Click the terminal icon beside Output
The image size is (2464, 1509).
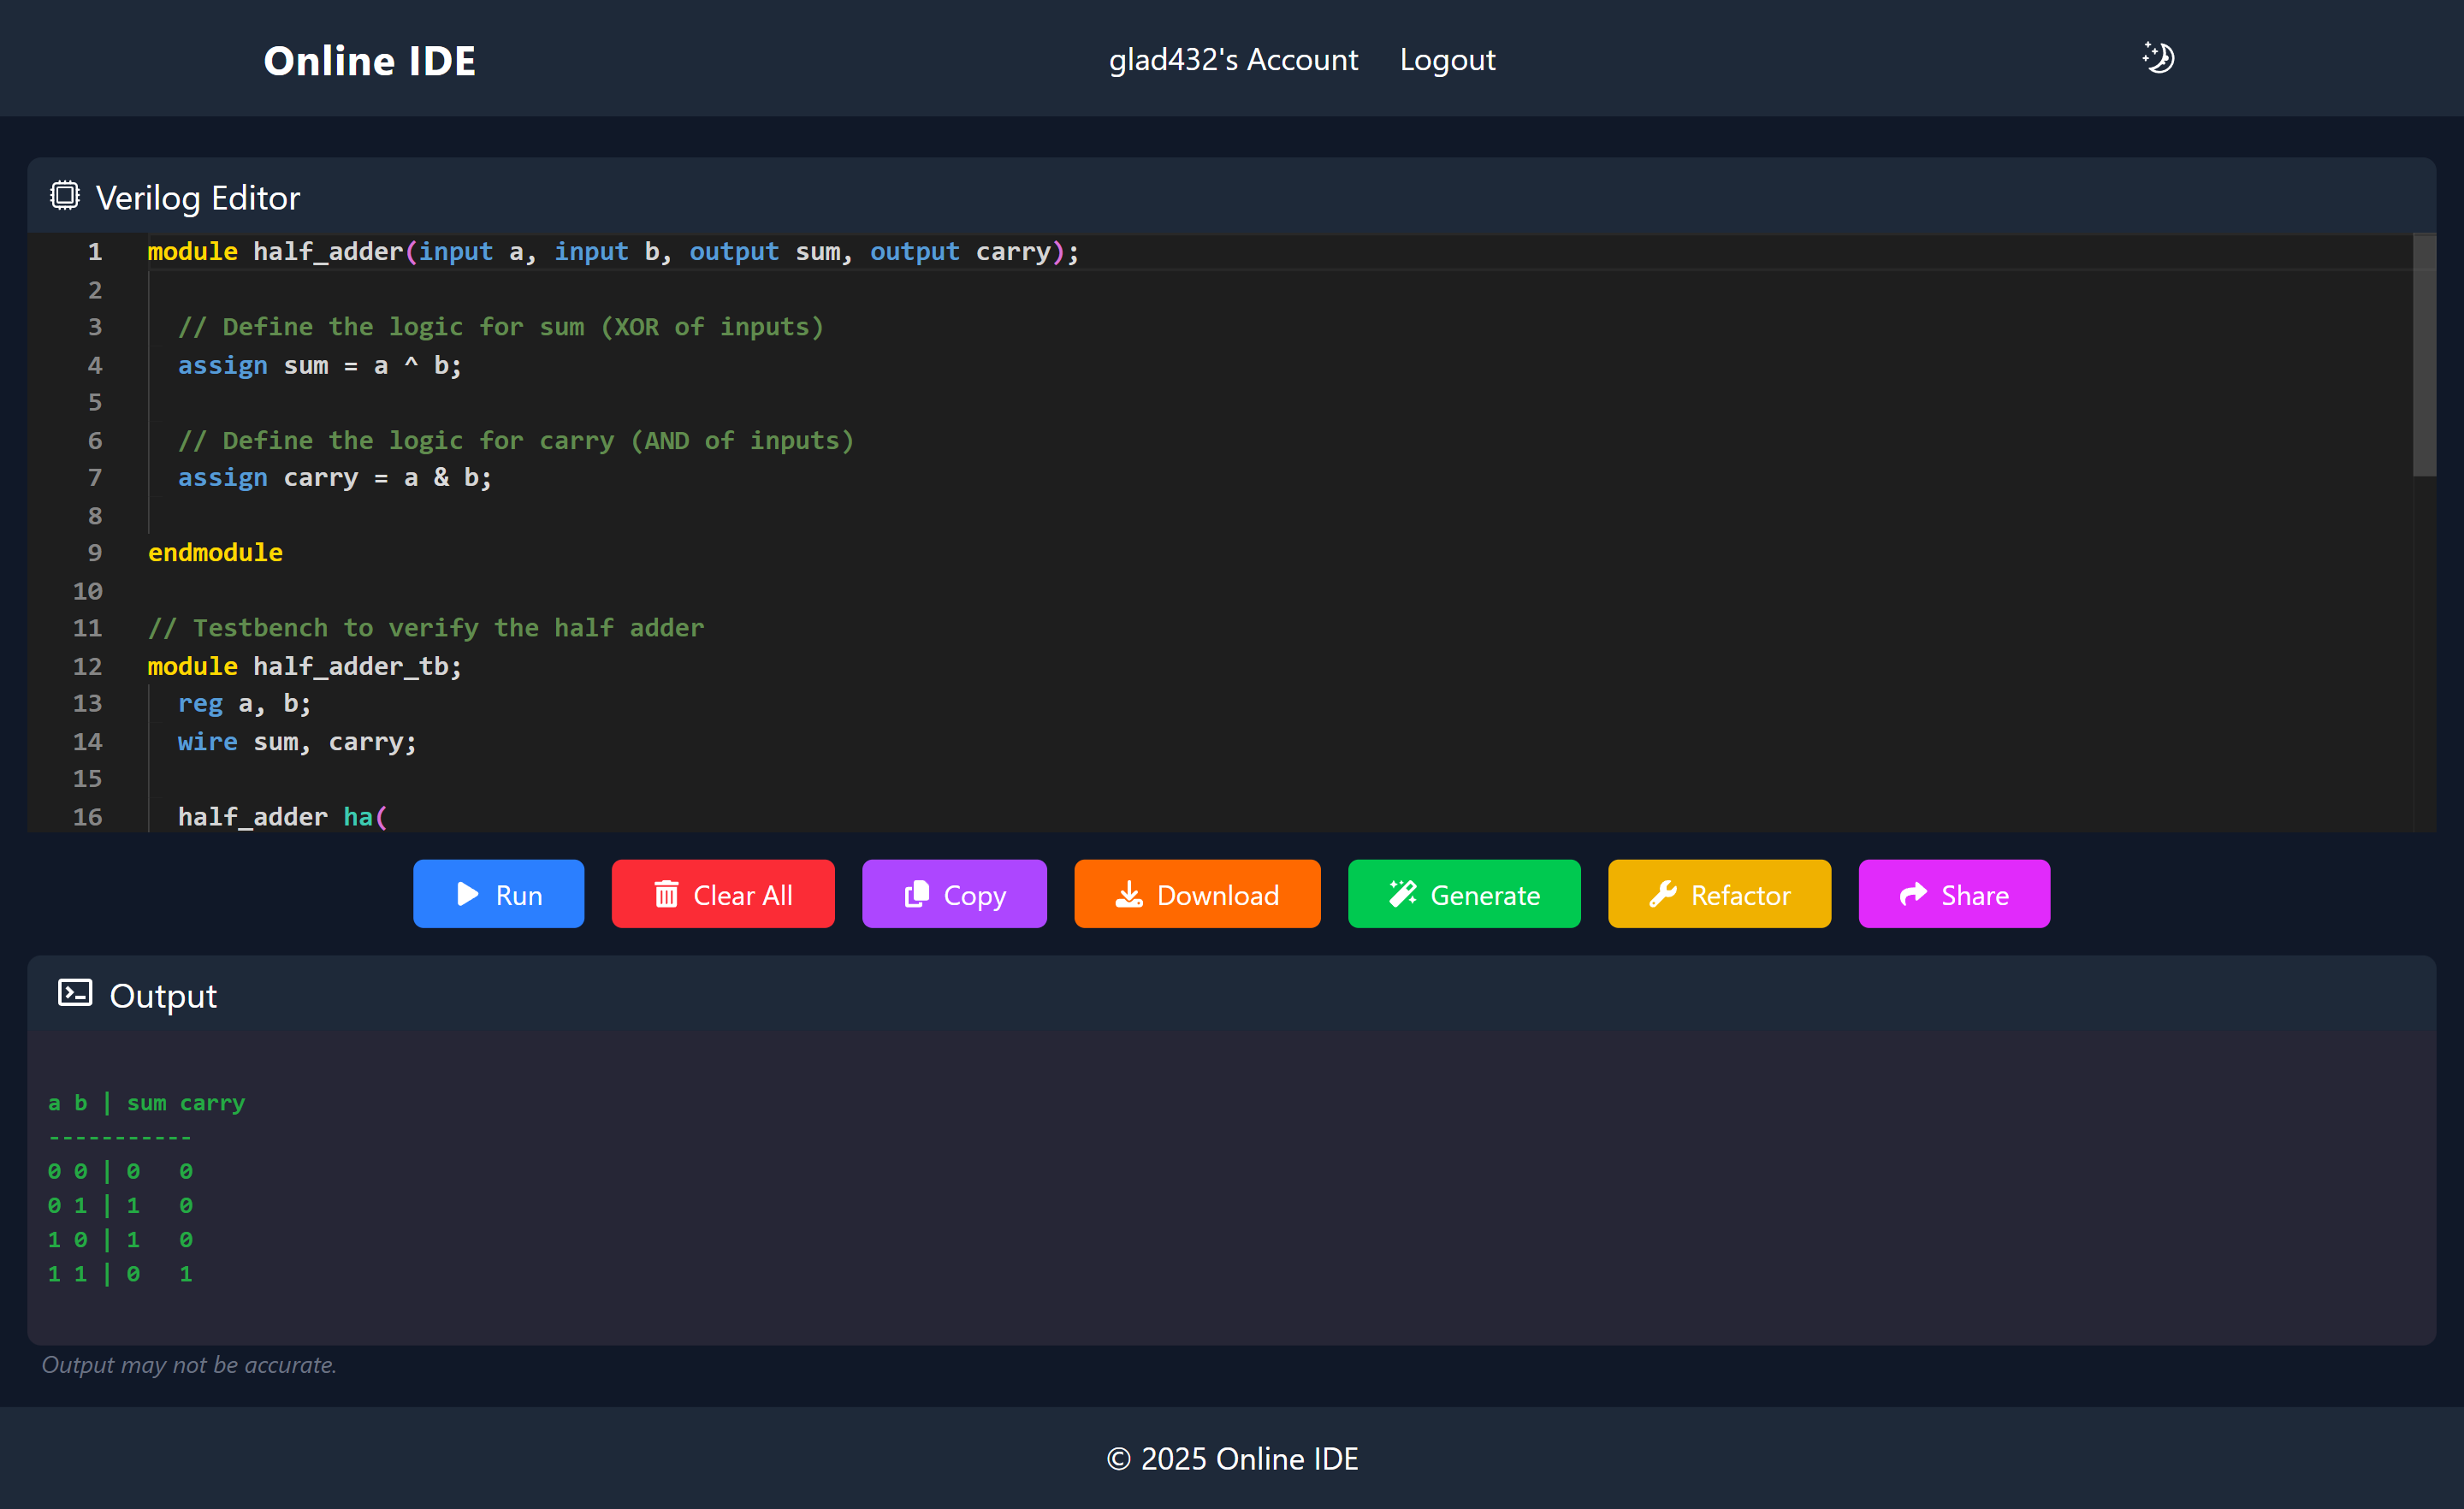(x=75, y=993)
